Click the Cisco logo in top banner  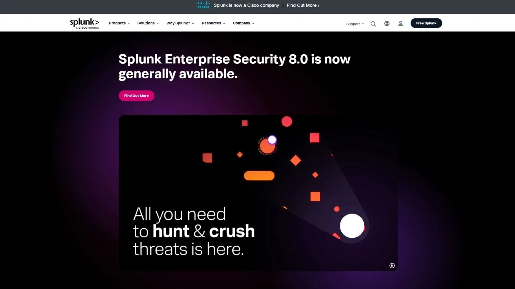tap(203, 5)
